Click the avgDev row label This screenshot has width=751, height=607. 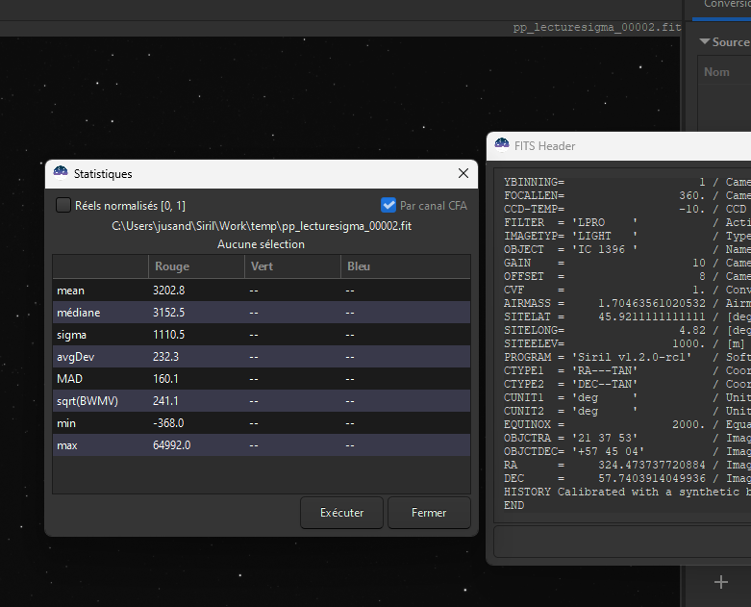point(75,357)
